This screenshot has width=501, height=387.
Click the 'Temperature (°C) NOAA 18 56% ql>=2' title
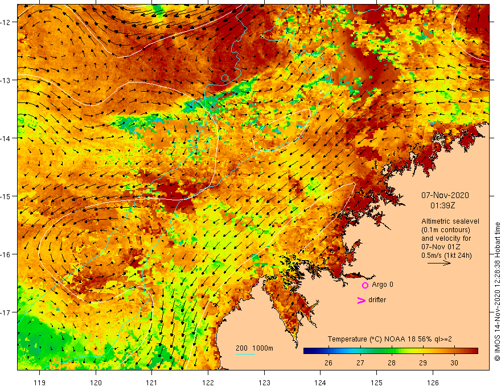click(x=390, y=339)
